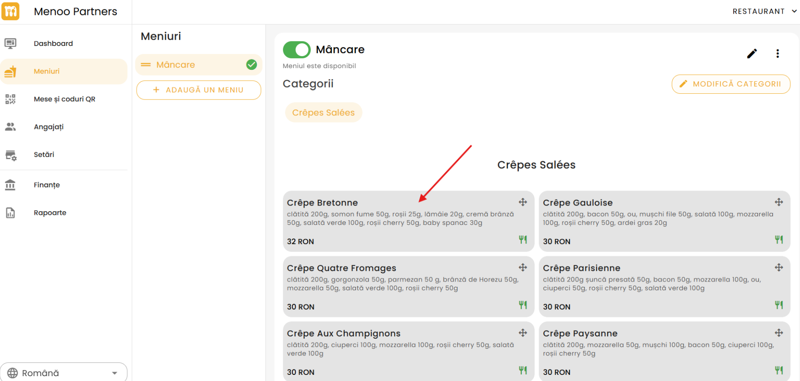Toggle the Mâncare menu availability switch

[x=297, y=50]
